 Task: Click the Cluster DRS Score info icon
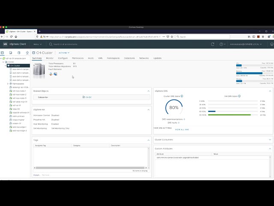pos(182,96)
